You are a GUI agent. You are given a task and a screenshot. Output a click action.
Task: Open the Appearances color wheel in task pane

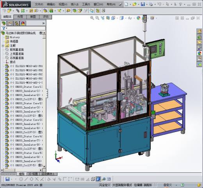click(x=199, y=53)
